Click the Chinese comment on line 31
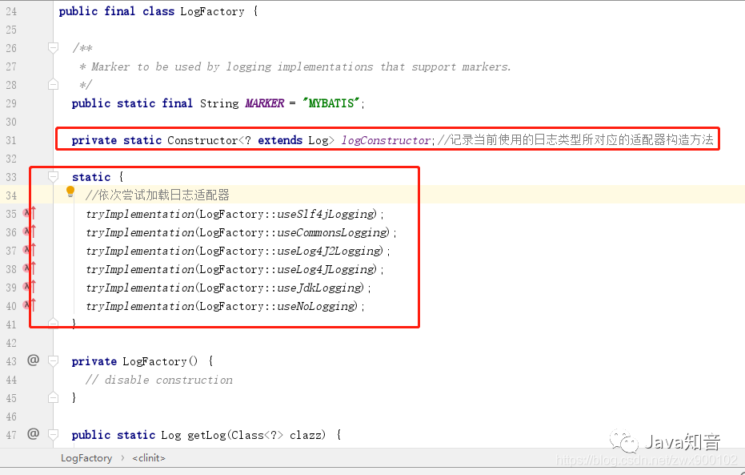Image resolution: width=745 pixels, height=475 pixels. point(575,140)
